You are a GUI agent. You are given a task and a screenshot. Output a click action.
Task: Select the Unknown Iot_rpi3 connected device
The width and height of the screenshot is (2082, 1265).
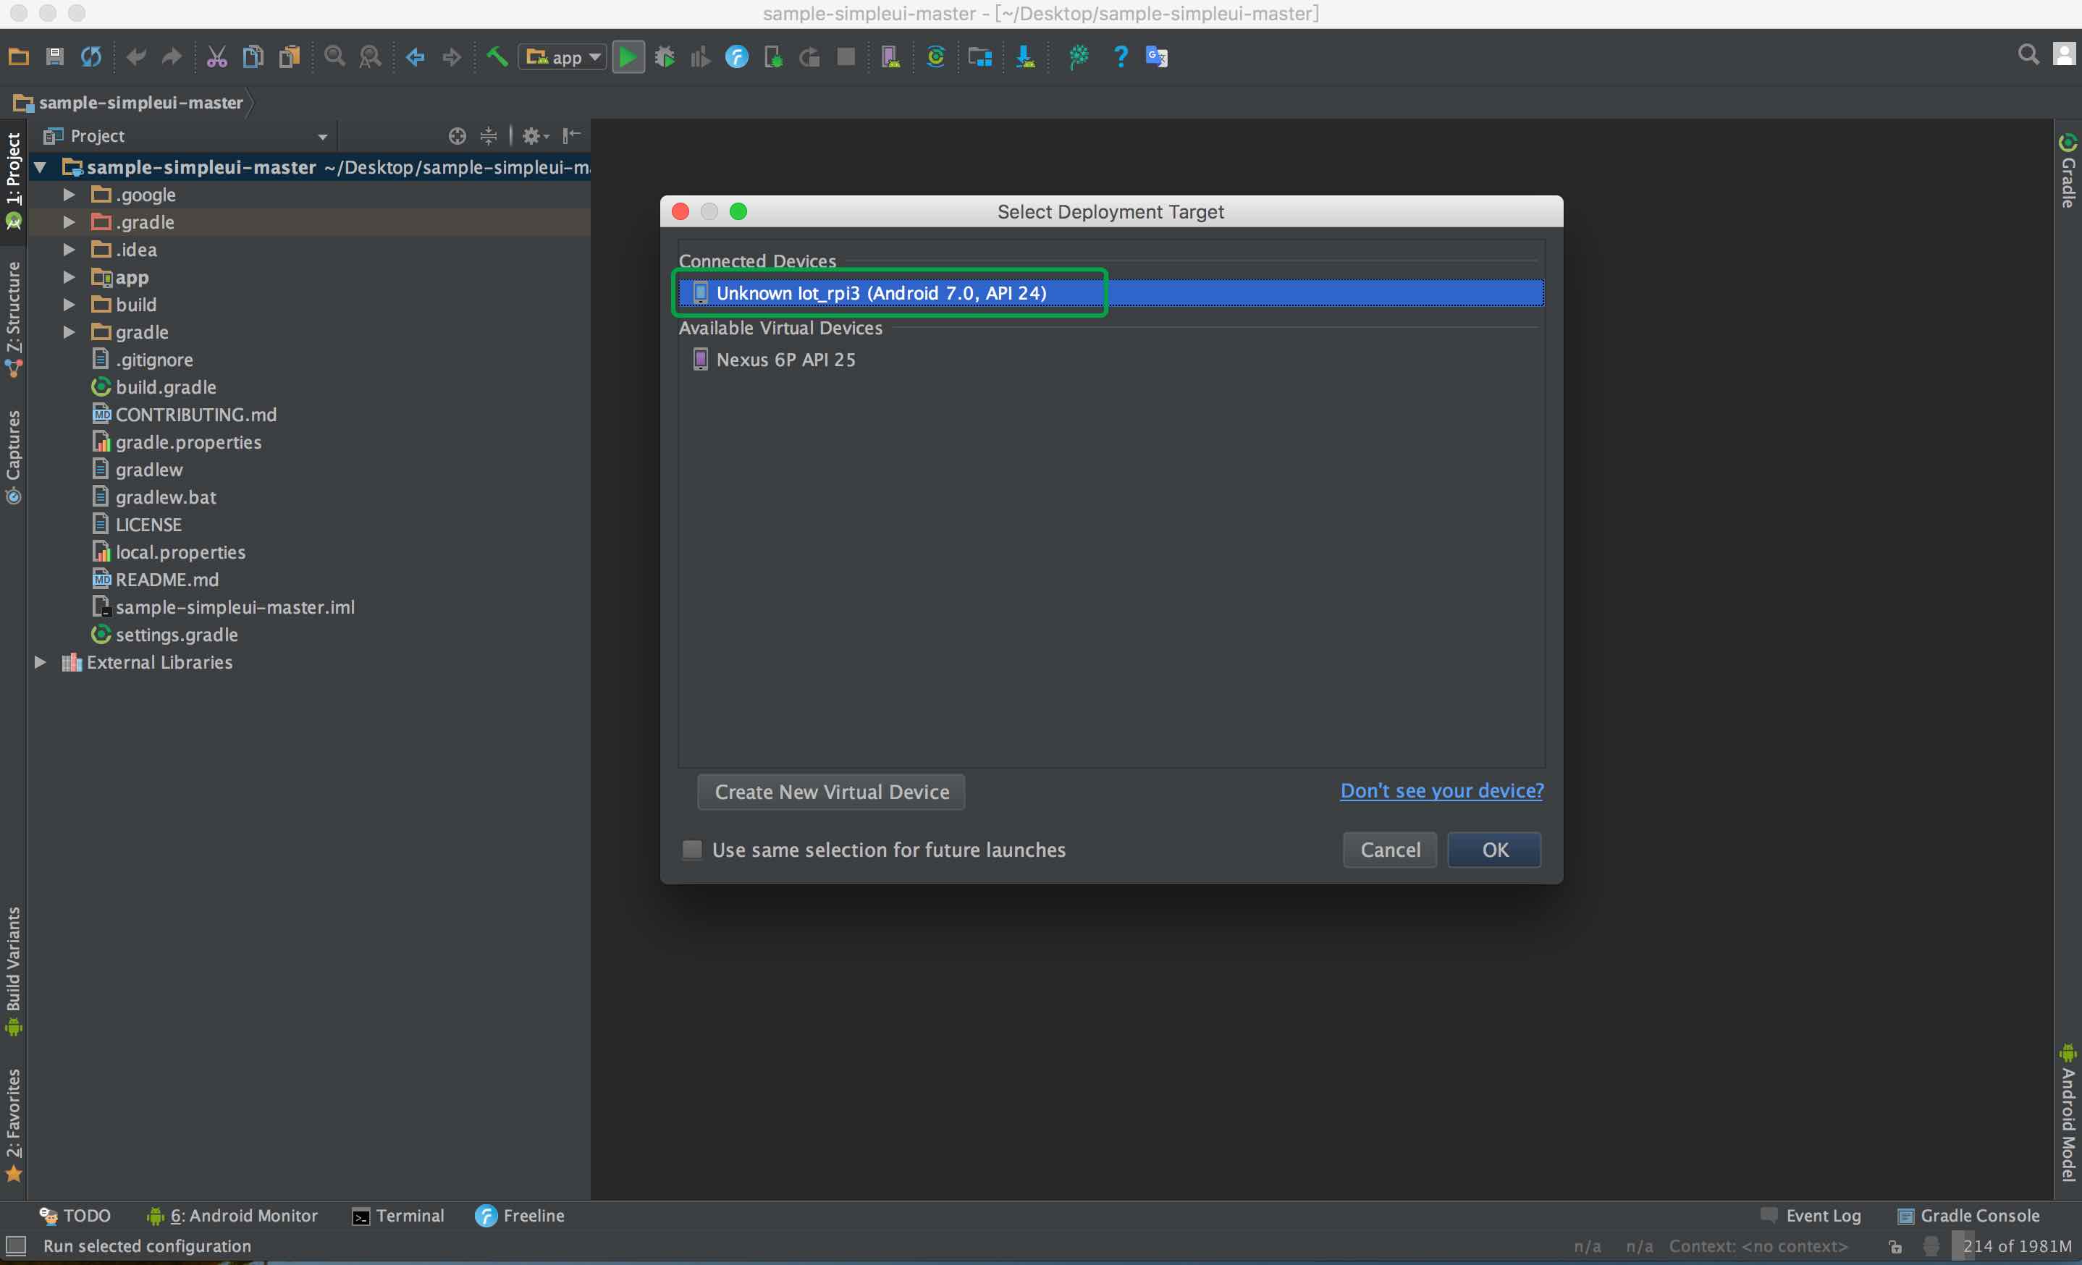pos(1111,293)
